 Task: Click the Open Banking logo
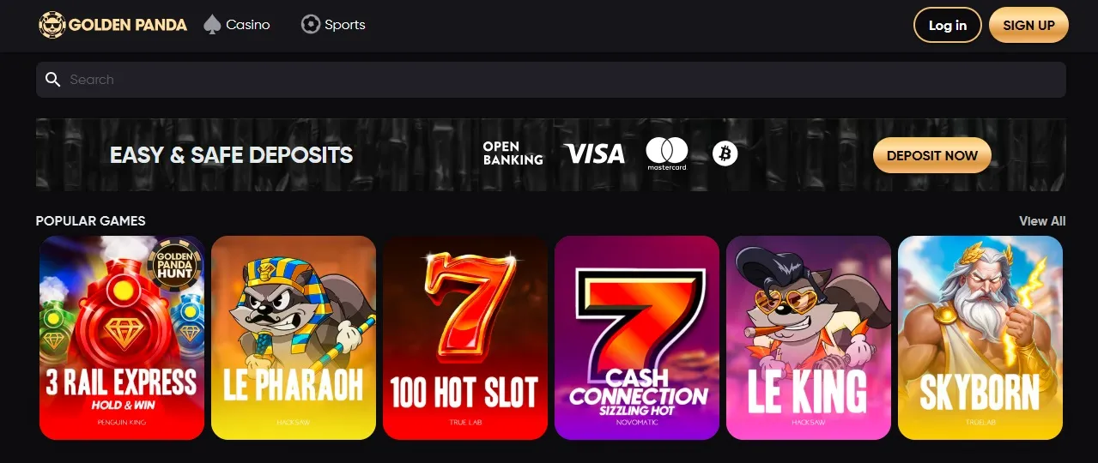[x=513, y=153]
